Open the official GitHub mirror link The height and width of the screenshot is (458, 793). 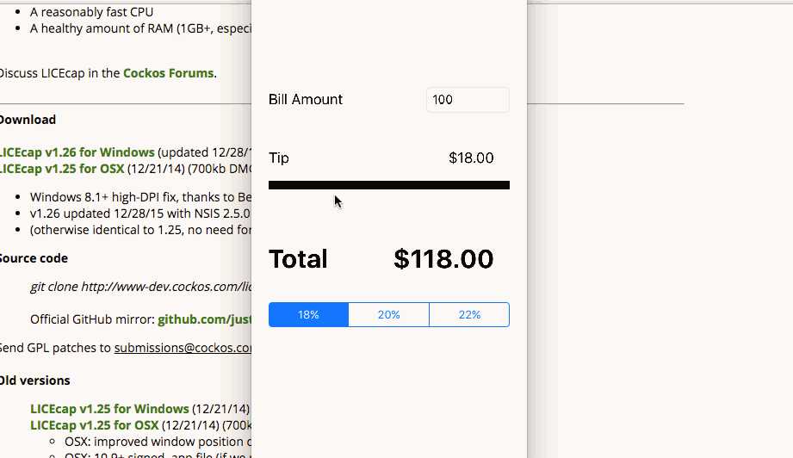coord(204,319)
